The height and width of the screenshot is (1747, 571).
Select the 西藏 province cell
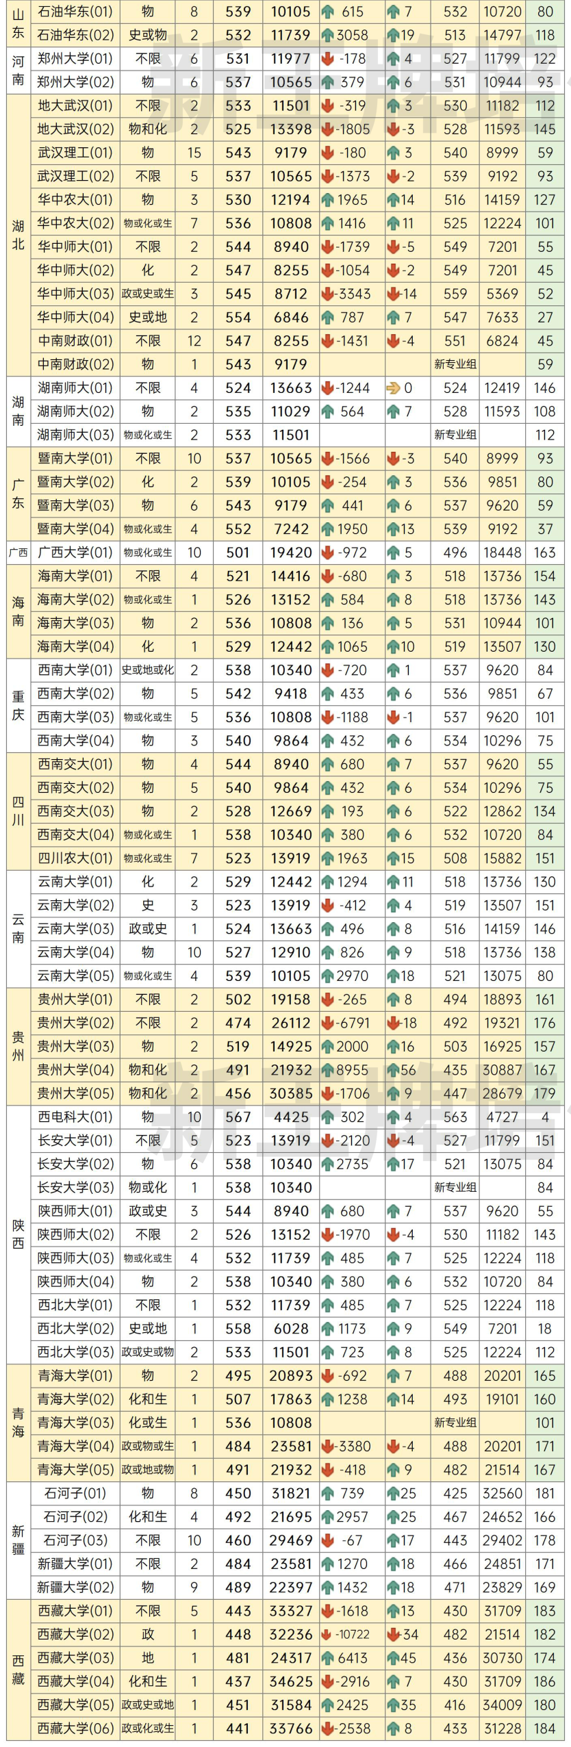tap(18, 1670)
